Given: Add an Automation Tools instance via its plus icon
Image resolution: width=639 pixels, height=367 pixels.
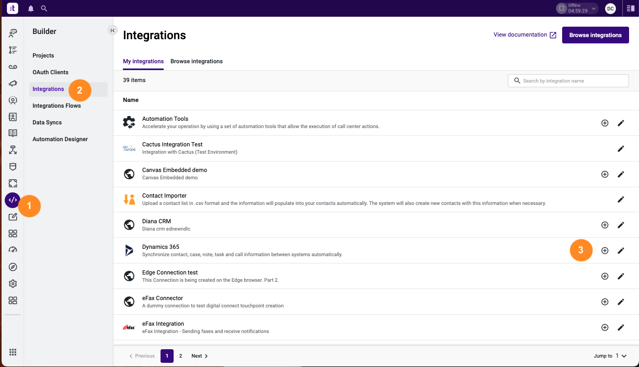Looking at the screenshot, I should (x=605, y=123).
